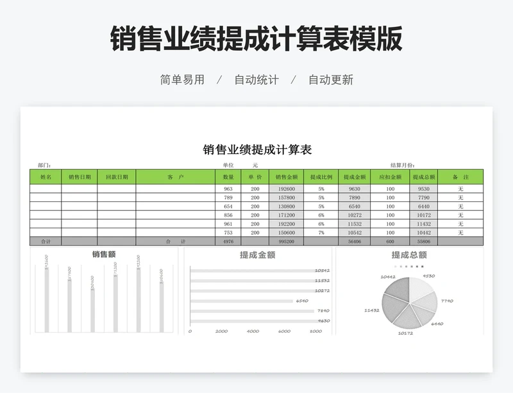Viewport: 513px width, 393px height.
Task: Select the 10172 pie chart label
Action: pyautogui.click(x=405, y=333)
